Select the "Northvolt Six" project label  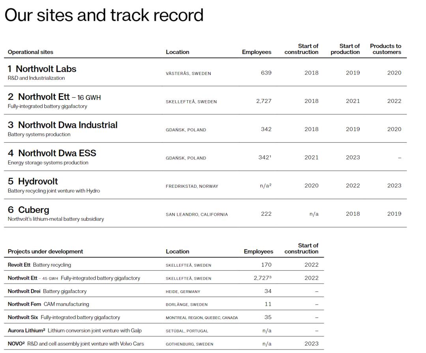tap(23, 318)
